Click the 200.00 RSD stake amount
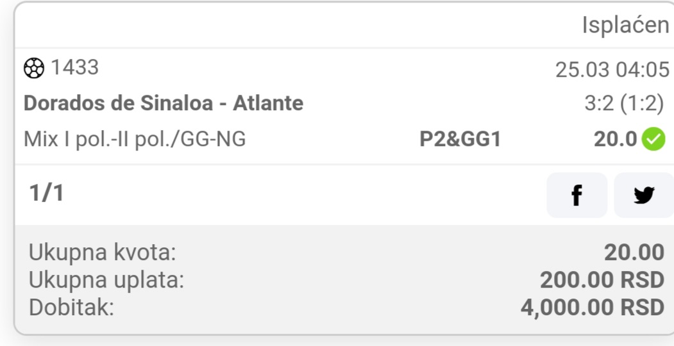The width and height of the screenshot is (674, 346). (x=602, y=280)
